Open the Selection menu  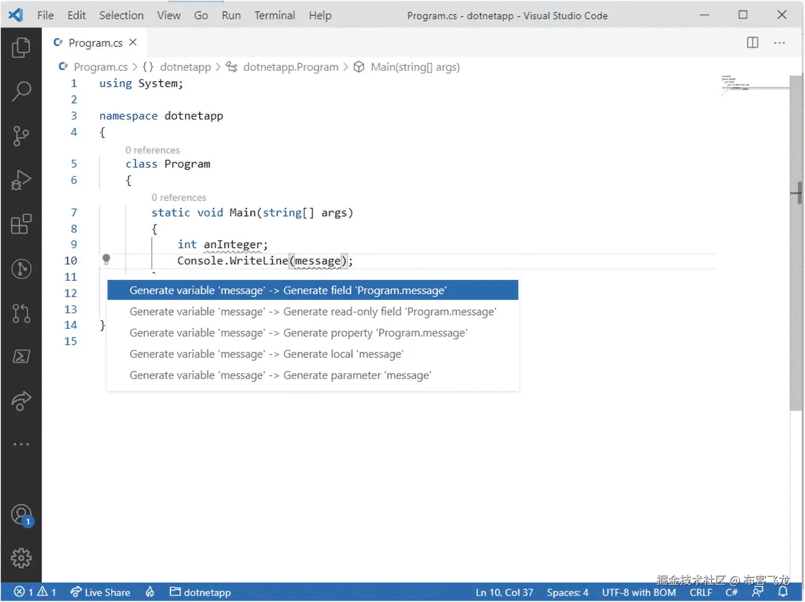121,15
